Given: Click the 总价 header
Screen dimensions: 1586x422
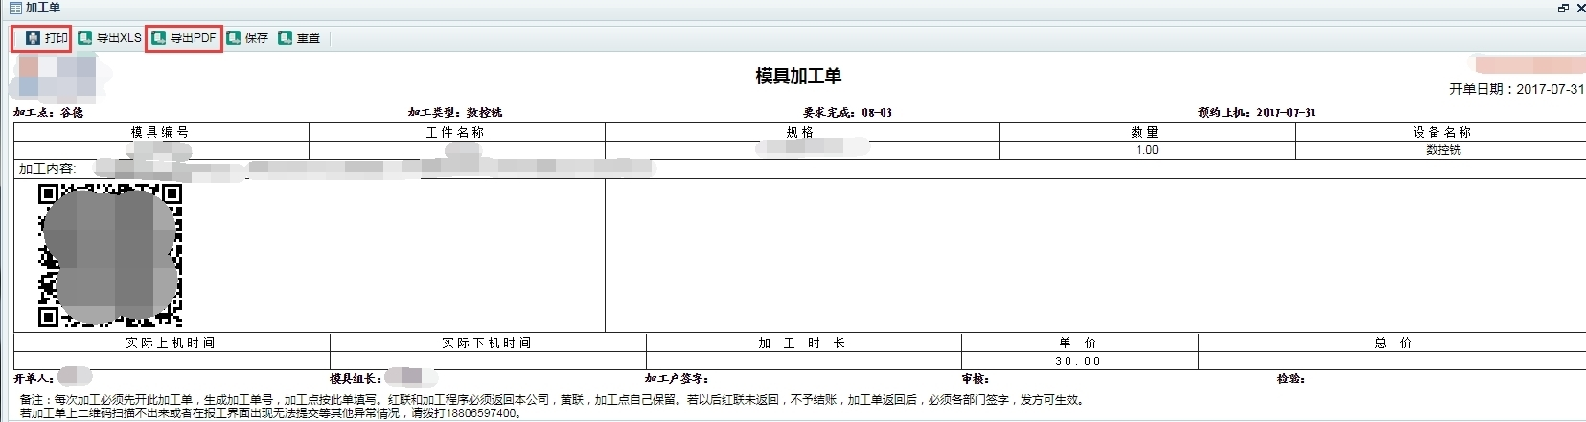Looking at the screenshot, I should (x=1393, y=343).
